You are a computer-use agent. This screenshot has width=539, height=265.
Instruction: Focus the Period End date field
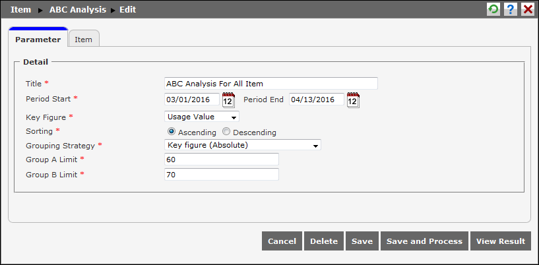coord(316,100)
